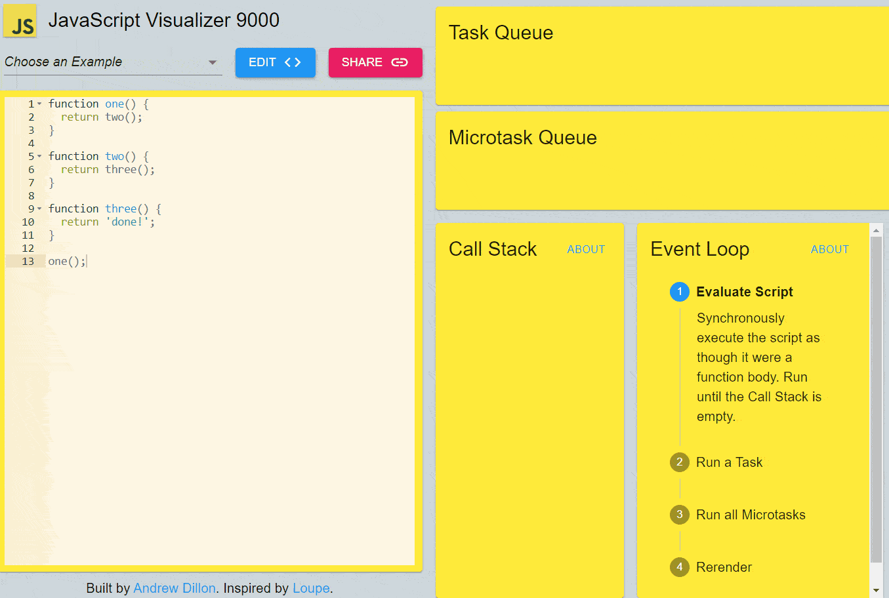Collapse function two using its fold triangle
This screenshot has width=889, height=598.
(x=41, y=156)
